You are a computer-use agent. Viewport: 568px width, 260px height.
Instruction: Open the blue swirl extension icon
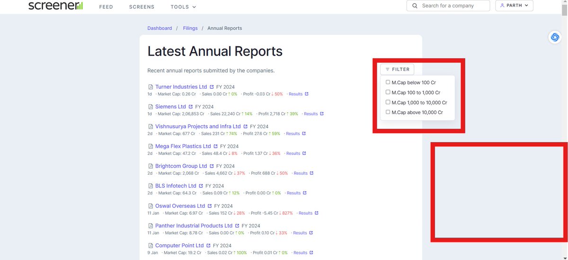[555, 37]
